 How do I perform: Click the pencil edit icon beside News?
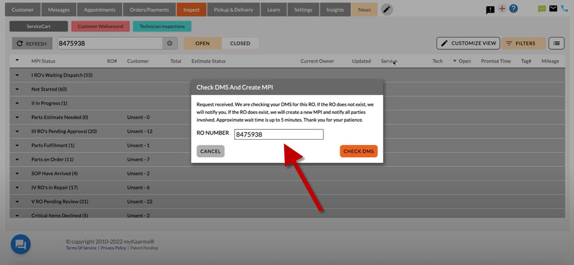pos(387,9)
